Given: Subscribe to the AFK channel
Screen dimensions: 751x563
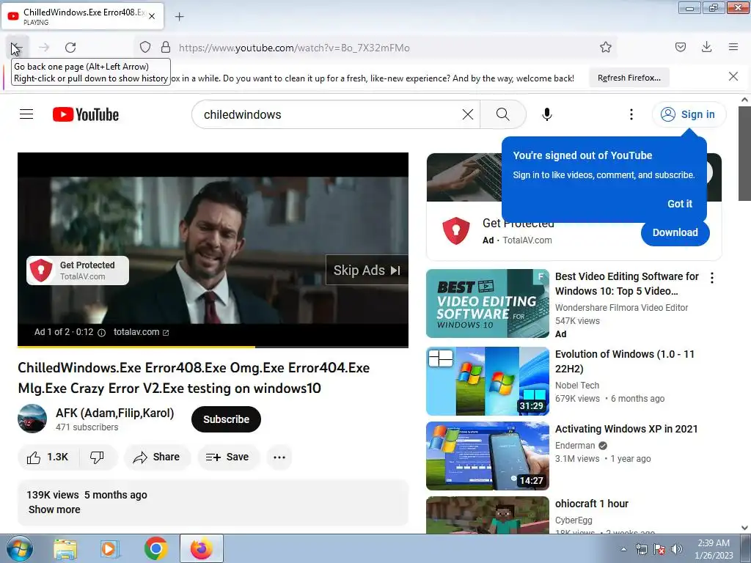Looking at the screenshot, I should [226, 419].
